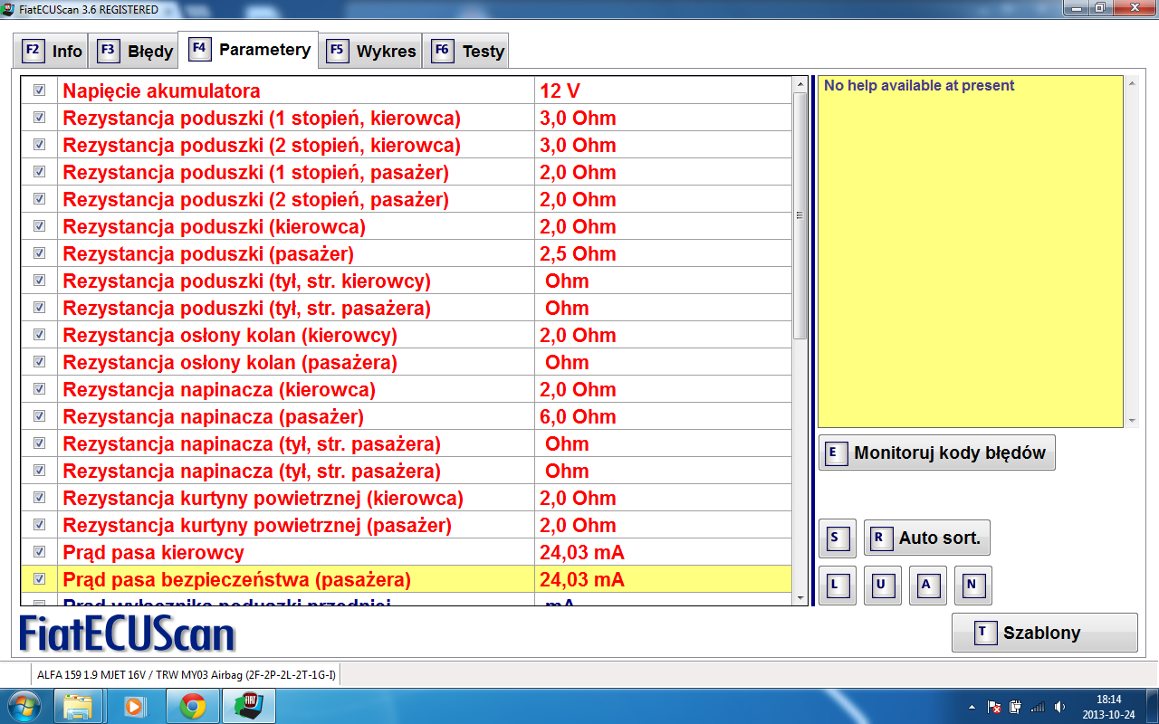Click the N shortcut button
This screenshot has width=1159, height=724.
pos(972,585)
